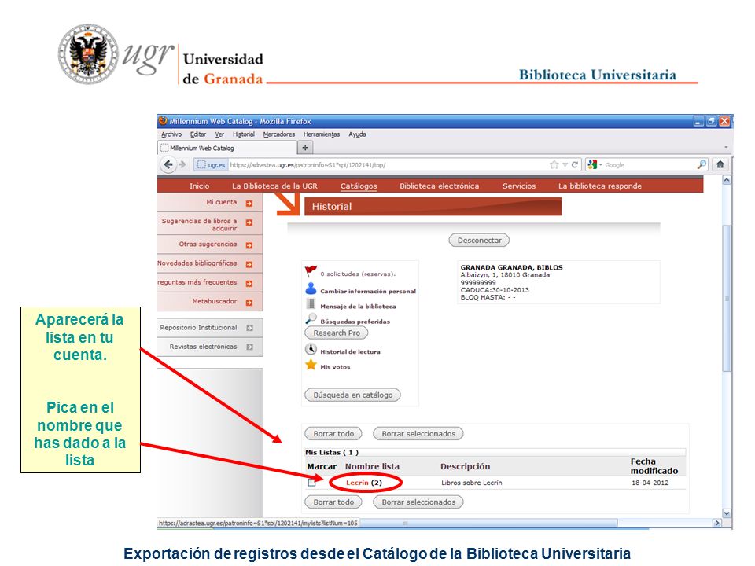Viewport: 755px width, 566px height.
Task: Click the red flag solicitudes icon
Action: tap(311, 271)
